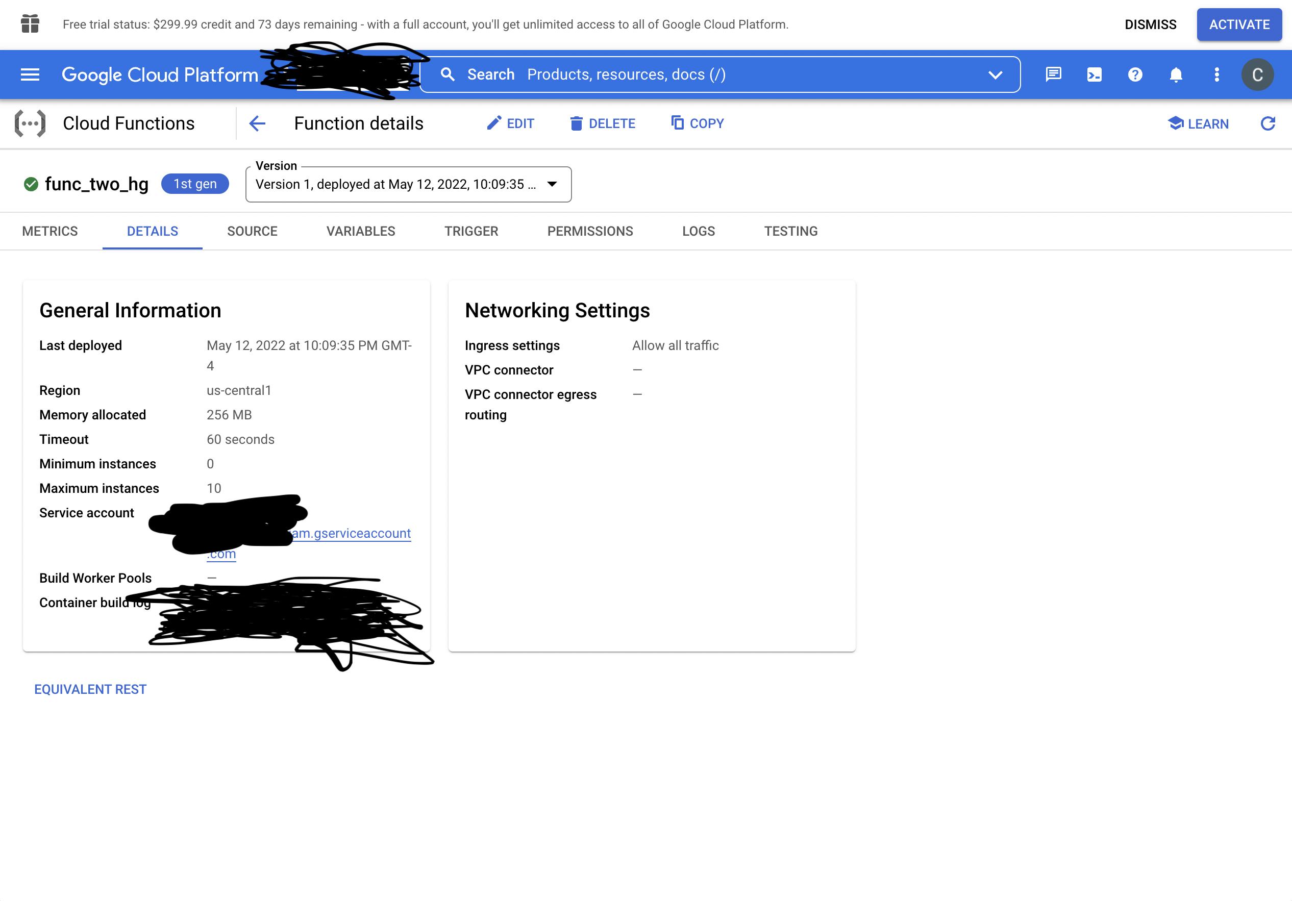Click the 256 MB memory value
This screenshot has height=901, width=1292.
coord(229,415)
